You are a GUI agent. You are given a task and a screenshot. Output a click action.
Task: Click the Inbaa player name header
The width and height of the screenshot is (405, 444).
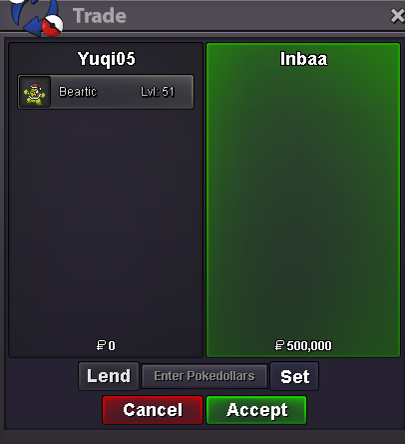[x=303, y=59]
